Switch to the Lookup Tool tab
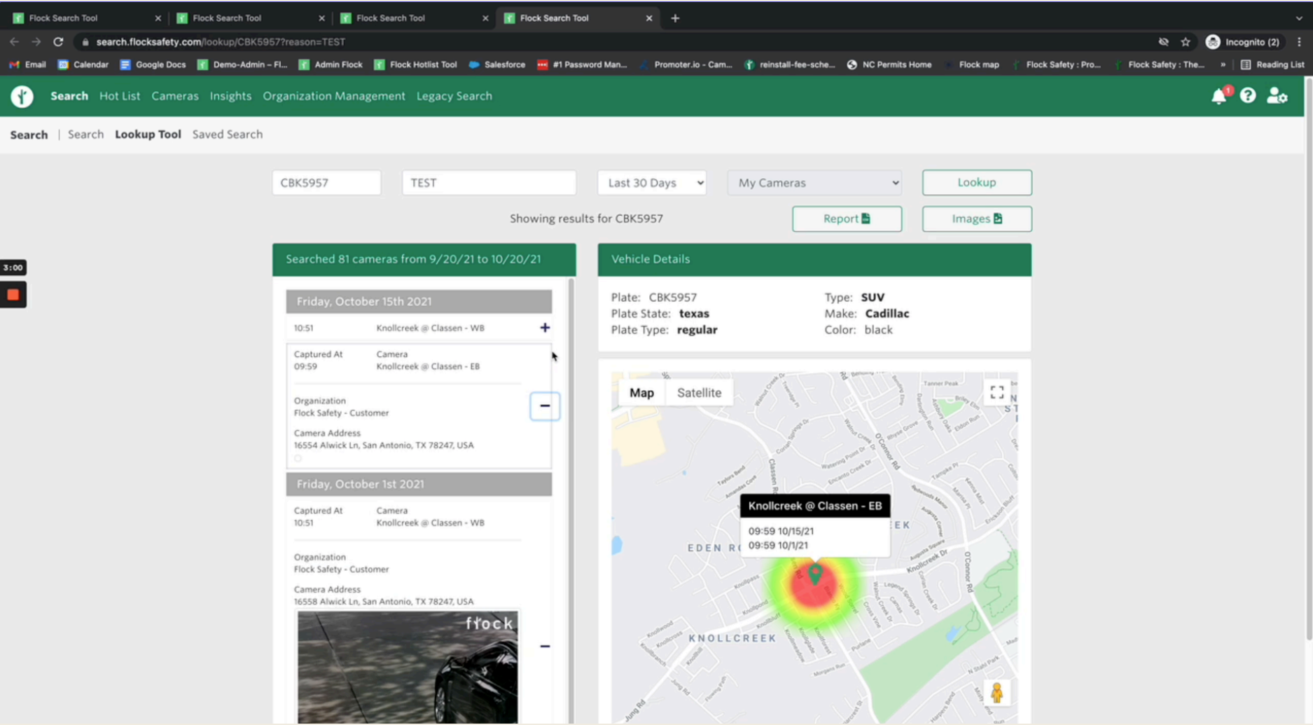This screenshot has height=725, width=1313. coord(148,134)
